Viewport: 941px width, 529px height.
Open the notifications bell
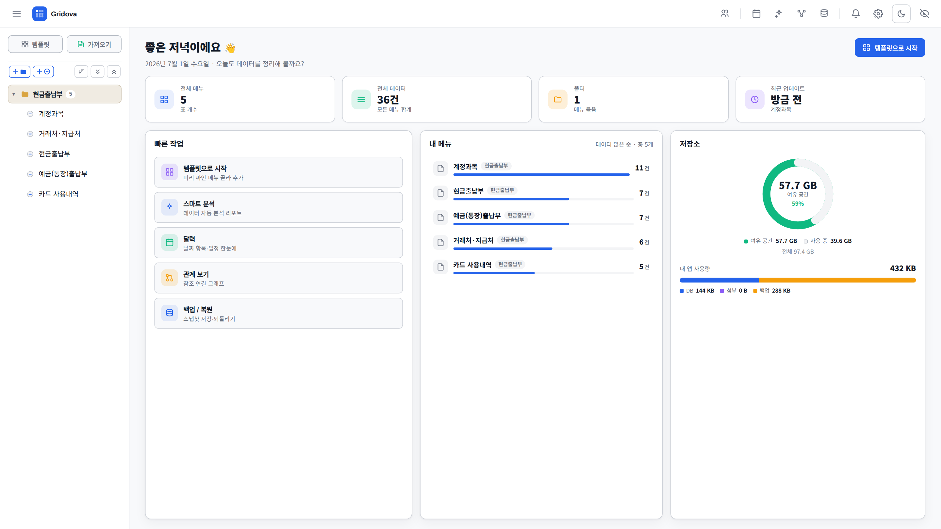point(855,14)
